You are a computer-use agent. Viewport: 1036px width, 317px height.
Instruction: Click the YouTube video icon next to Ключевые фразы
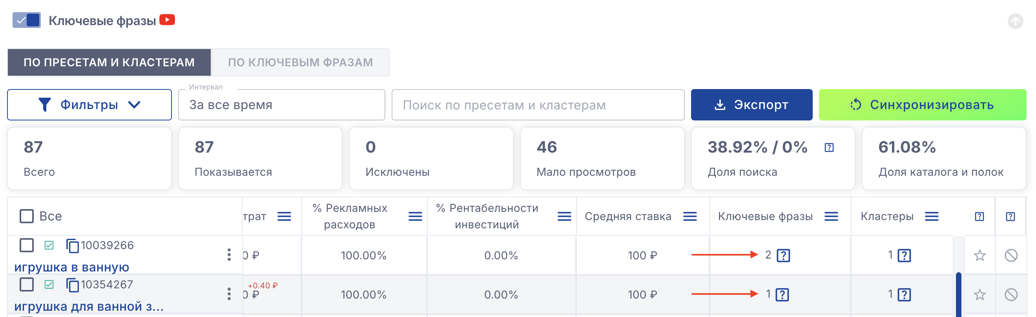coord(167,20)
